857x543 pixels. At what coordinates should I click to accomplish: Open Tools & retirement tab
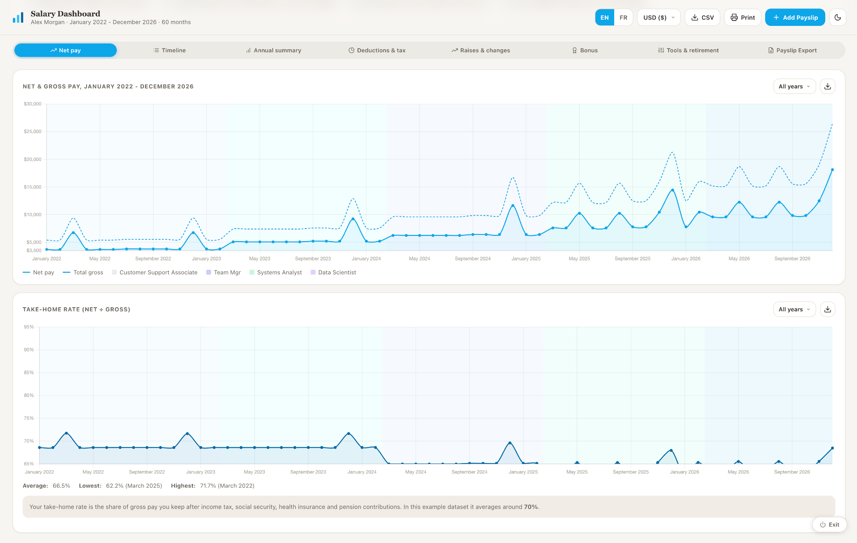coord(688,50)
